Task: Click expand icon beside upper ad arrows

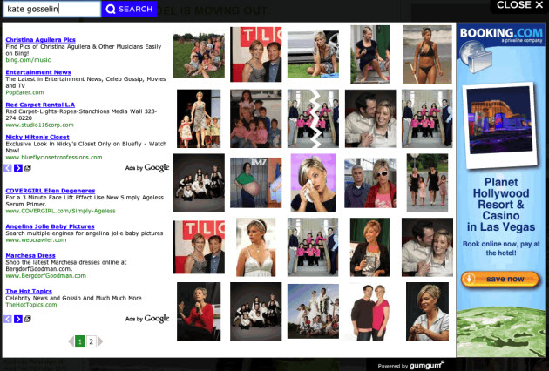Action: (x=28, y=168)
